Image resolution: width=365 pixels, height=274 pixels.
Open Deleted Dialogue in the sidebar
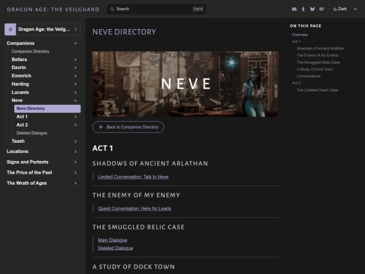32,133
